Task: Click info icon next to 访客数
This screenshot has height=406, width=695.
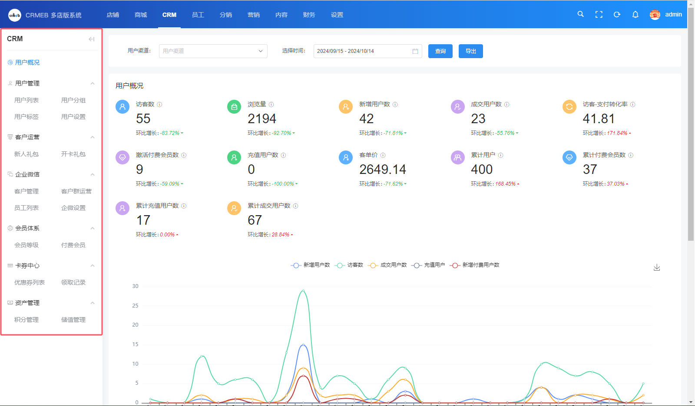Action: point(159,105)
